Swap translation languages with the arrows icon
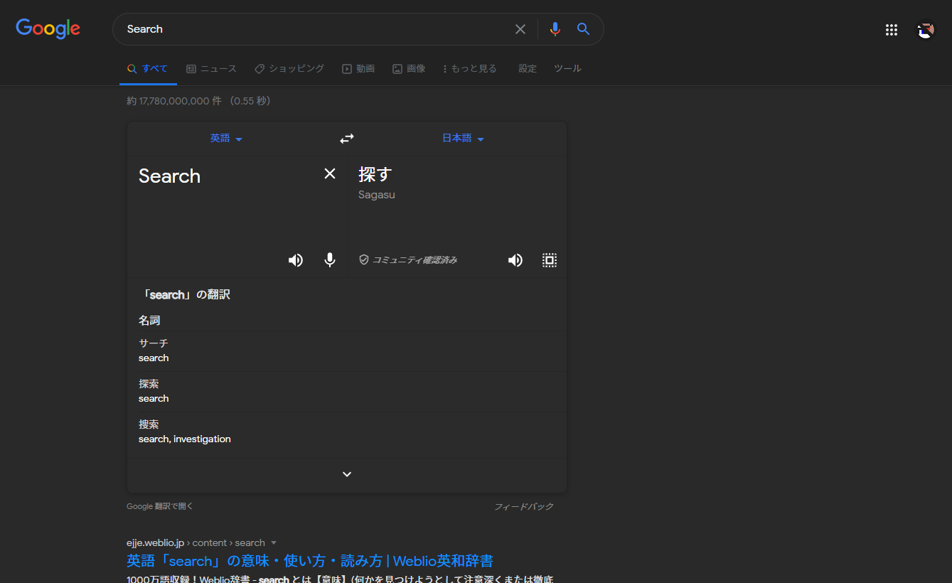 click(x=346, y=138)
